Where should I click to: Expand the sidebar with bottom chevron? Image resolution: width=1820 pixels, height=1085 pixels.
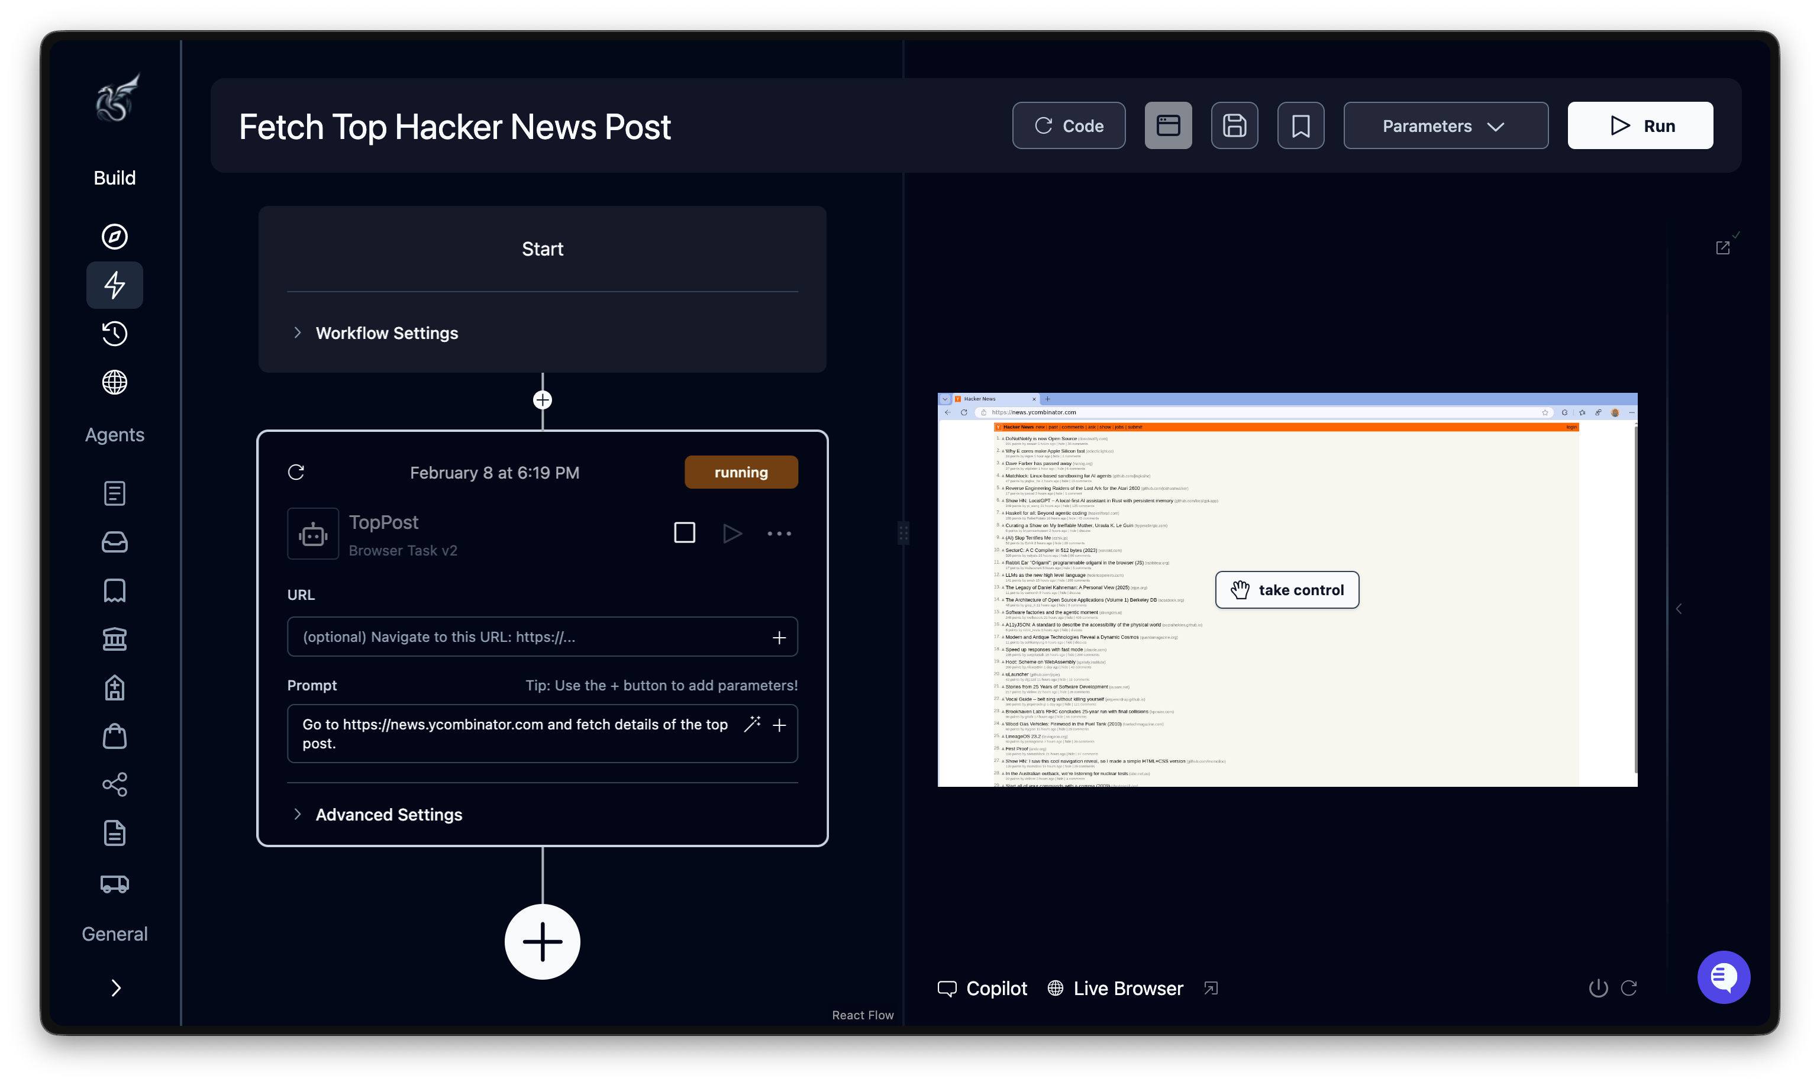115,988
